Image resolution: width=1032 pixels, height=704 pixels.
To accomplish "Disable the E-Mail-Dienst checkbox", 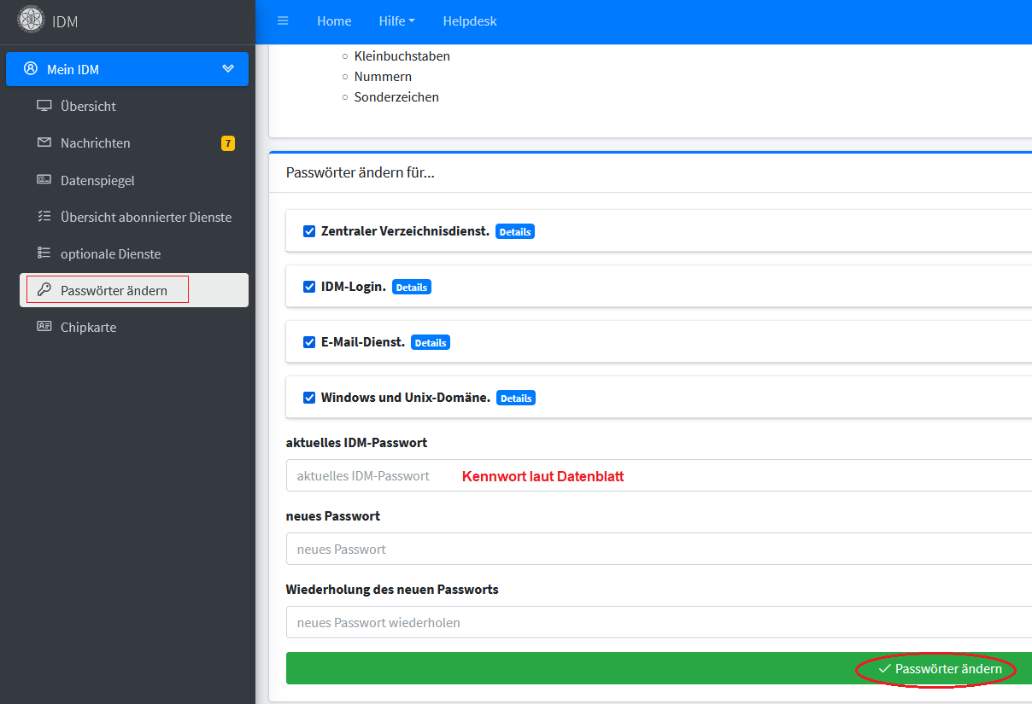I will pos(309,342).
